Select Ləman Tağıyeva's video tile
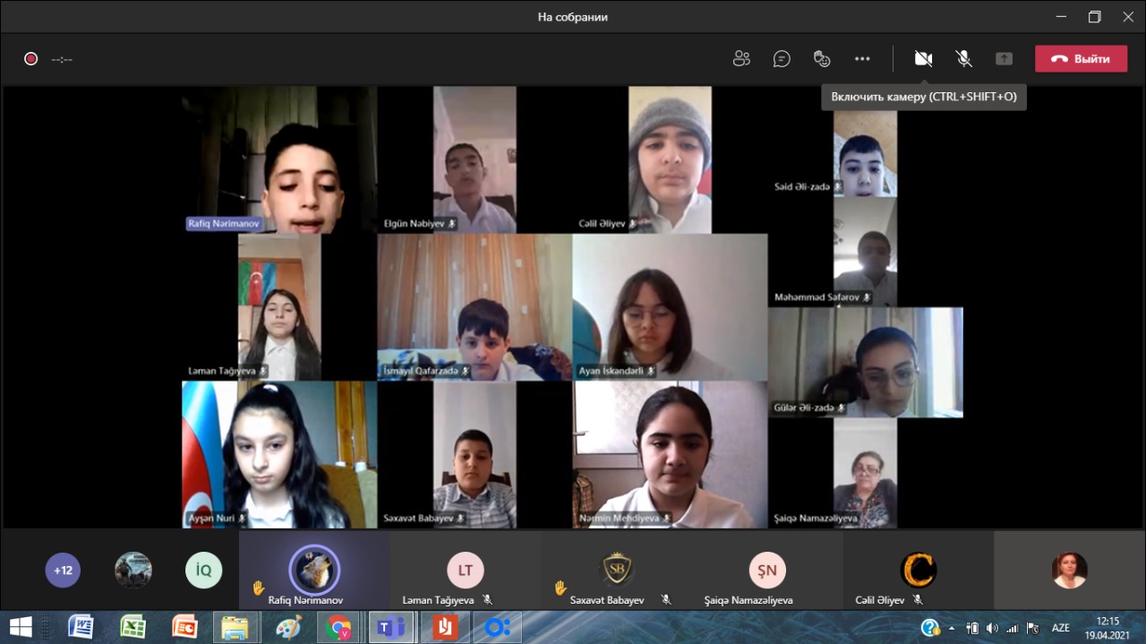1146x644 pixels. (x=279, y=306)
